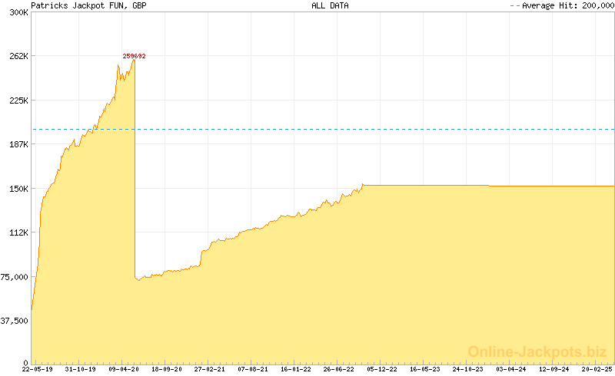Select the 37,500 y-axis label
The image size is (615, 376).
15,321
